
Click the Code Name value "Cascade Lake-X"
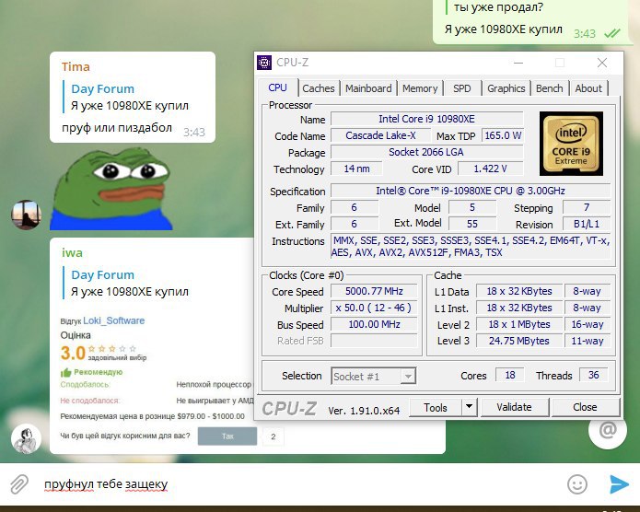[x=380, y=135]
